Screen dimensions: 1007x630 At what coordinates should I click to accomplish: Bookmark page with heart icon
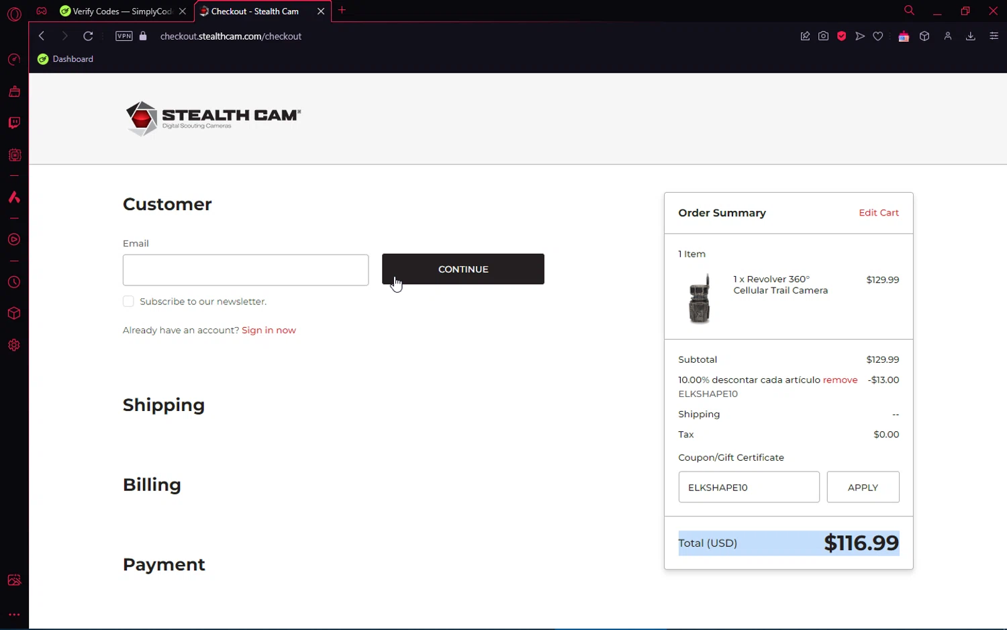point(878,36)
